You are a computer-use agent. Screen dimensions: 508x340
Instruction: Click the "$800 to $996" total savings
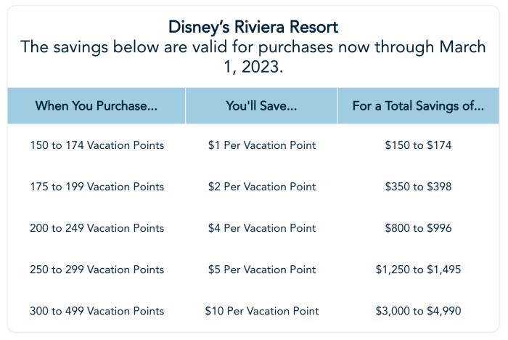(418, 228)
